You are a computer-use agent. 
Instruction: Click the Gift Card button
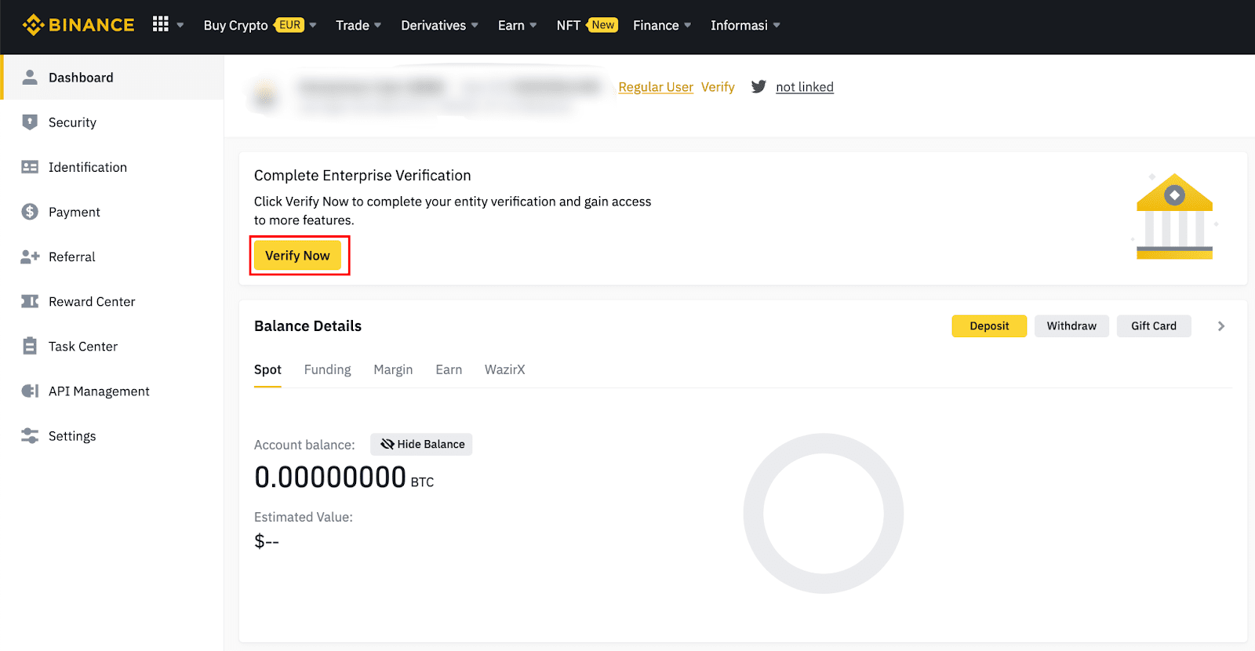[1153, 326]
